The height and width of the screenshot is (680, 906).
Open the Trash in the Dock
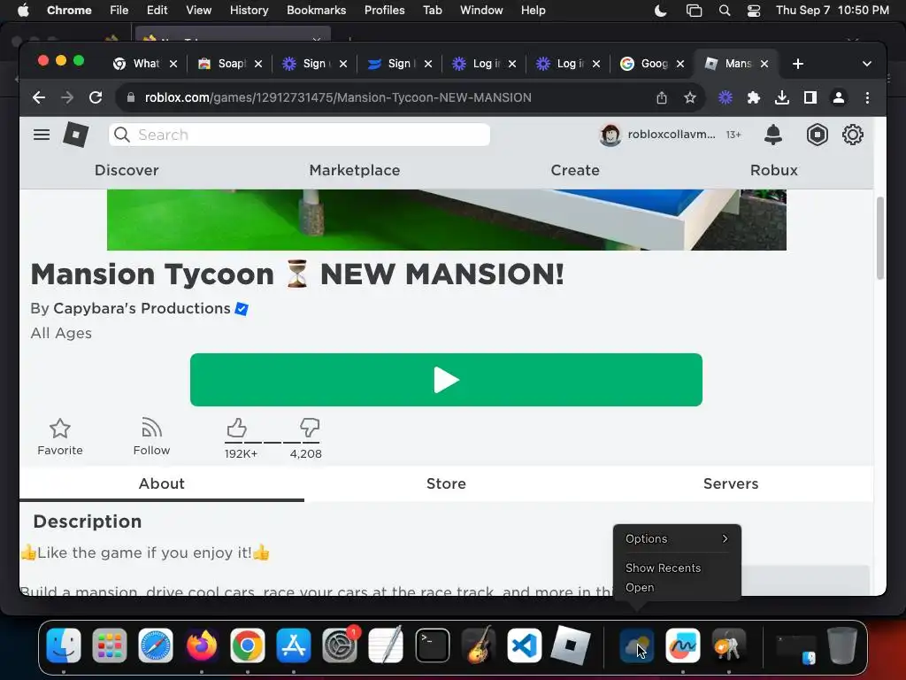tap(842, 645)
